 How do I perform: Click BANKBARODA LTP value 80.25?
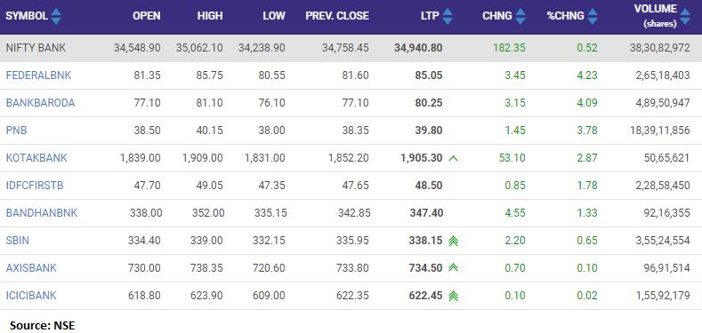coord(429,103)
